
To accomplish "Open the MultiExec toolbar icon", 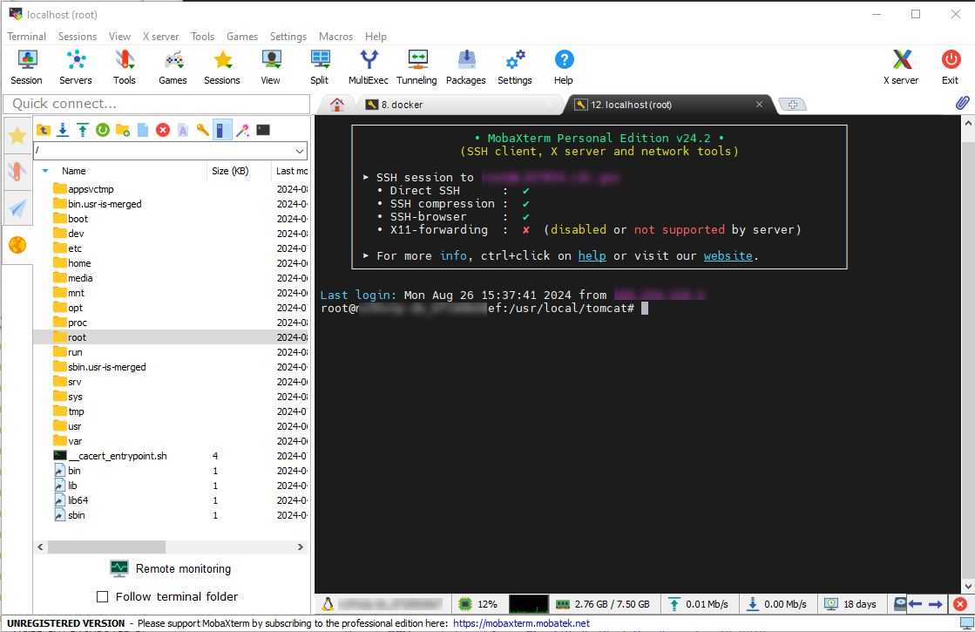I will click(369, 68).
